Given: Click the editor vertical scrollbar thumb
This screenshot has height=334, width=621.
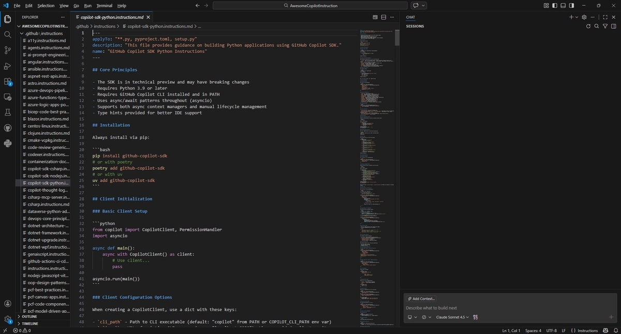Looking at the screenshot, I should point(397,37).
